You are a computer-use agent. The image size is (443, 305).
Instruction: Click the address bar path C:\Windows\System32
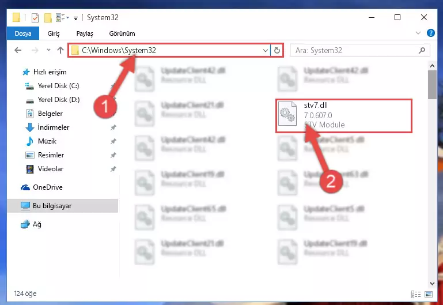click(x=119, y=50)
